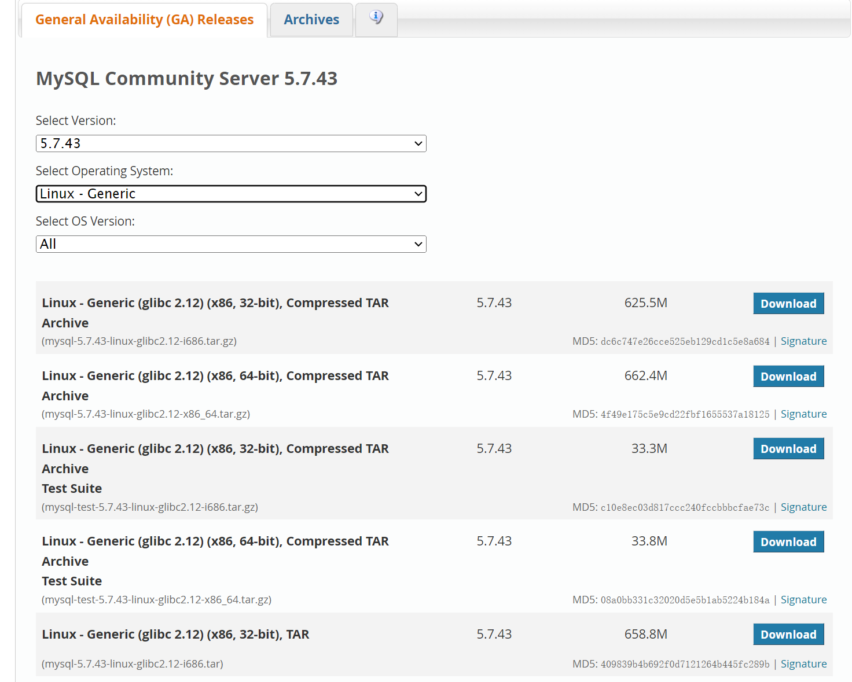The image size is (852, 682).
Task: Download the 33.8M 64-bit Test Suite archive
Action: (x=788, y=542)
